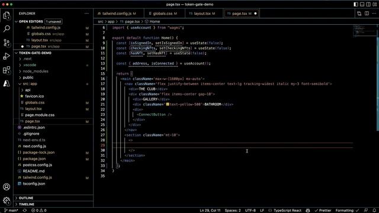Expand the node_modules folder

36,71
